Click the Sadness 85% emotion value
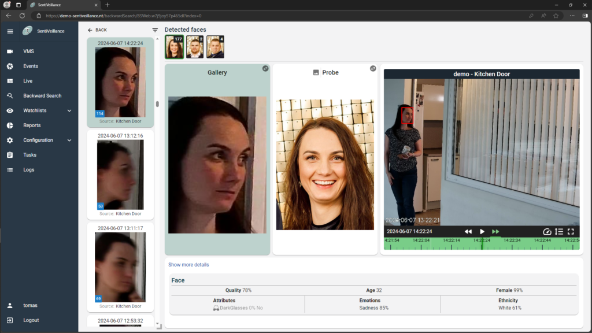 [373, 308]
